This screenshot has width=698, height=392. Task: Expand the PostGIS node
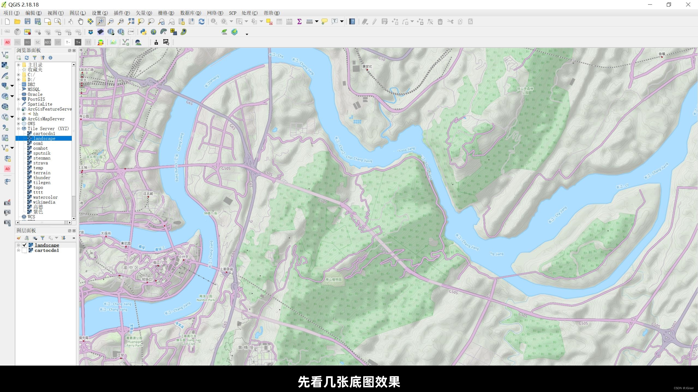click(18, 99)
